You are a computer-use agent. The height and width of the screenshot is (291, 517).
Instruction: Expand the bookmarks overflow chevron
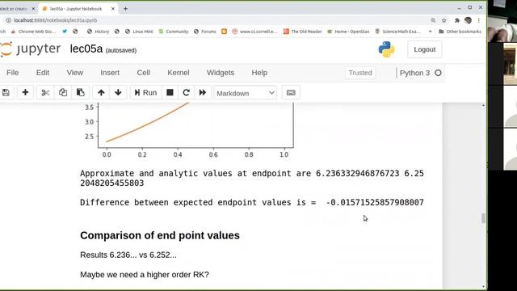pos(430,32)
